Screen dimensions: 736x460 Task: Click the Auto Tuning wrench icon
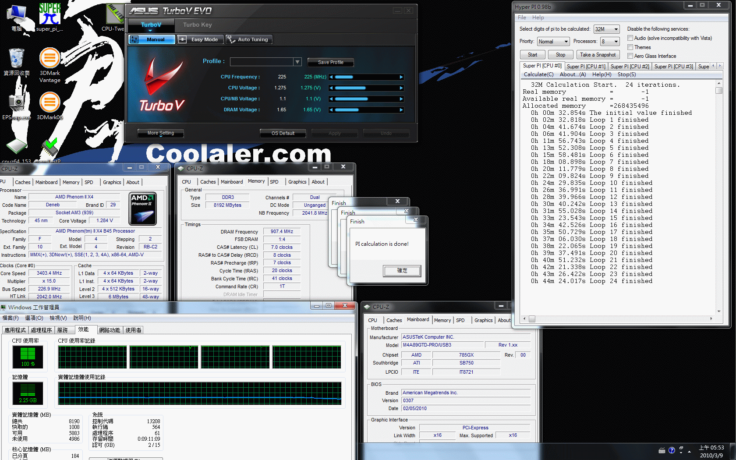(x=231, y=39)
